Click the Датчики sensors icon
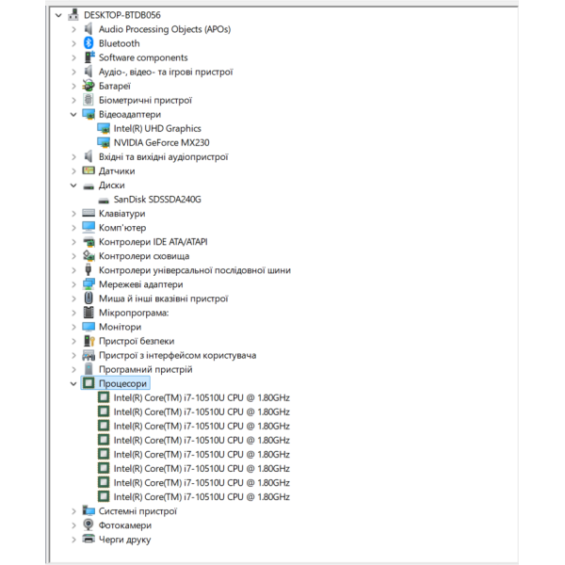This screenshot has width=565, height=565. point(89,170)
